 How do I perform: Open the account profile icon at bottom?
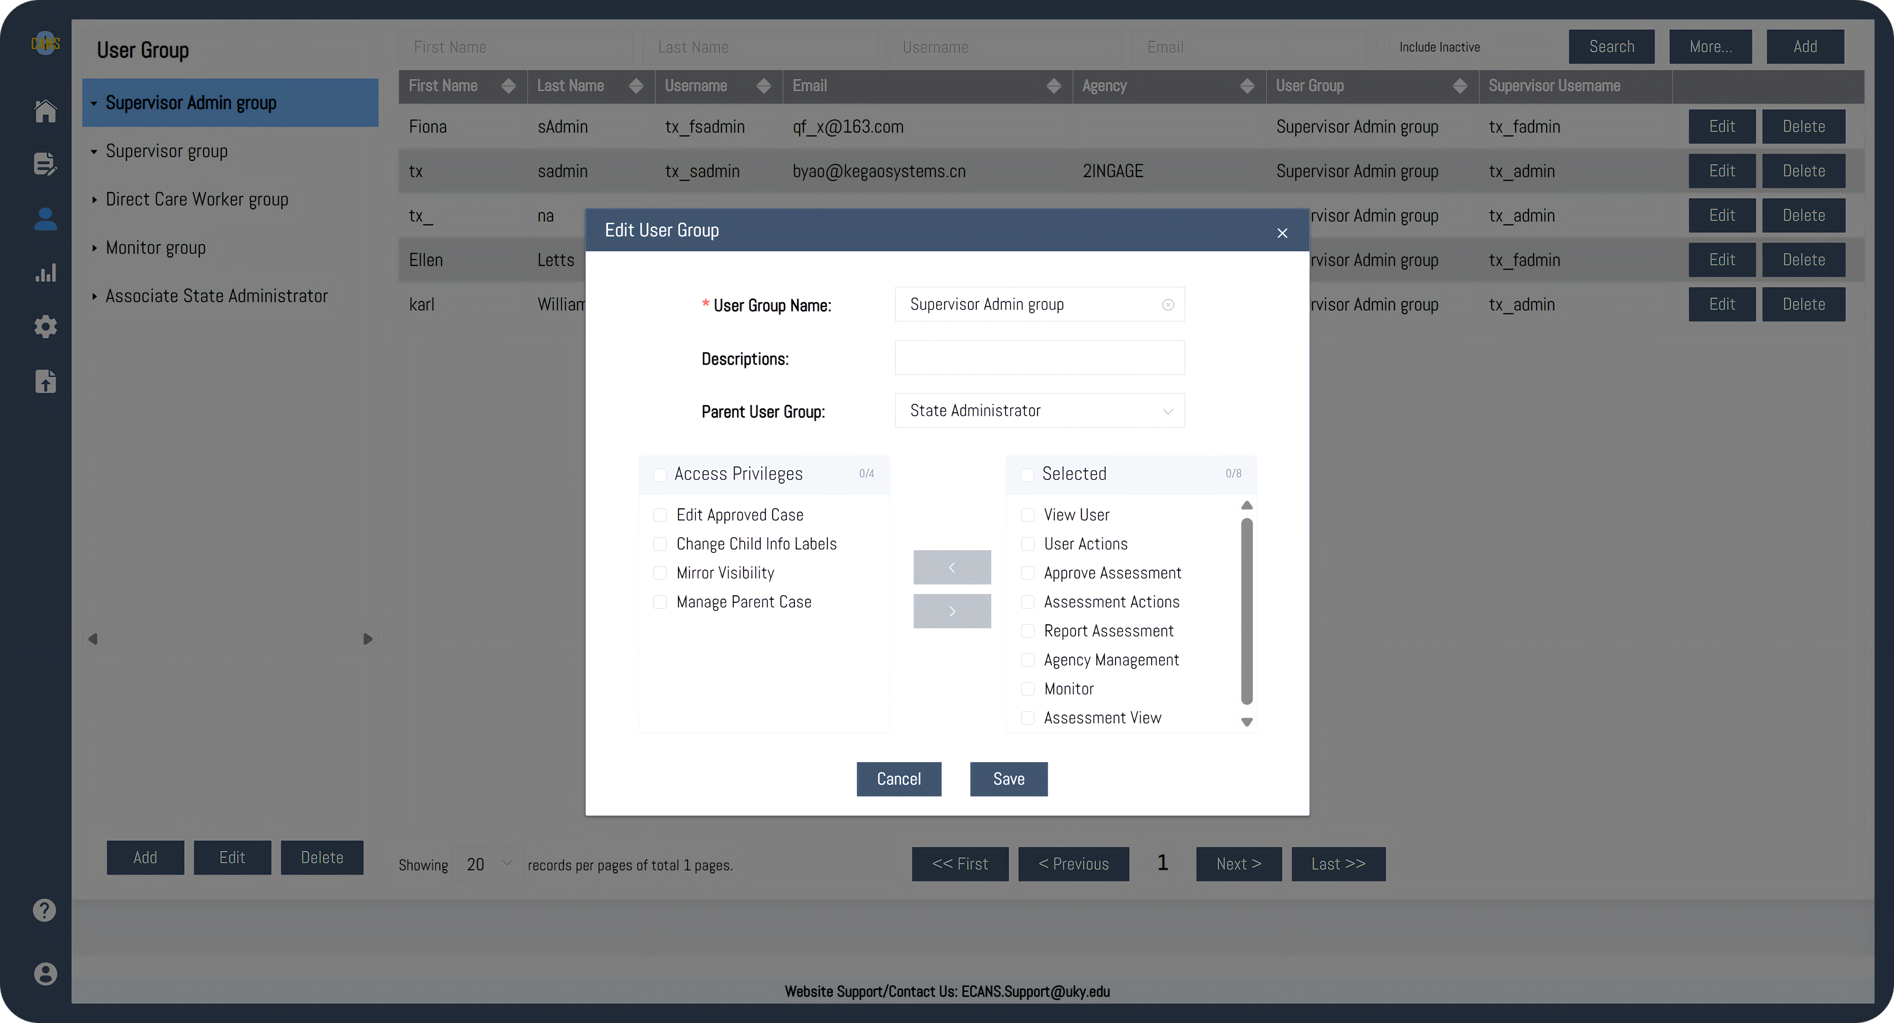coord(45,974)
